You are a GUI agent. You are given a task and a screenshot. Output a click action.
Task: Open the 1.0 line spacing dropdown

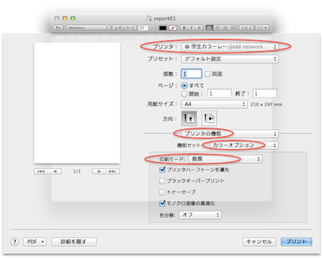[x=246, y=28]
